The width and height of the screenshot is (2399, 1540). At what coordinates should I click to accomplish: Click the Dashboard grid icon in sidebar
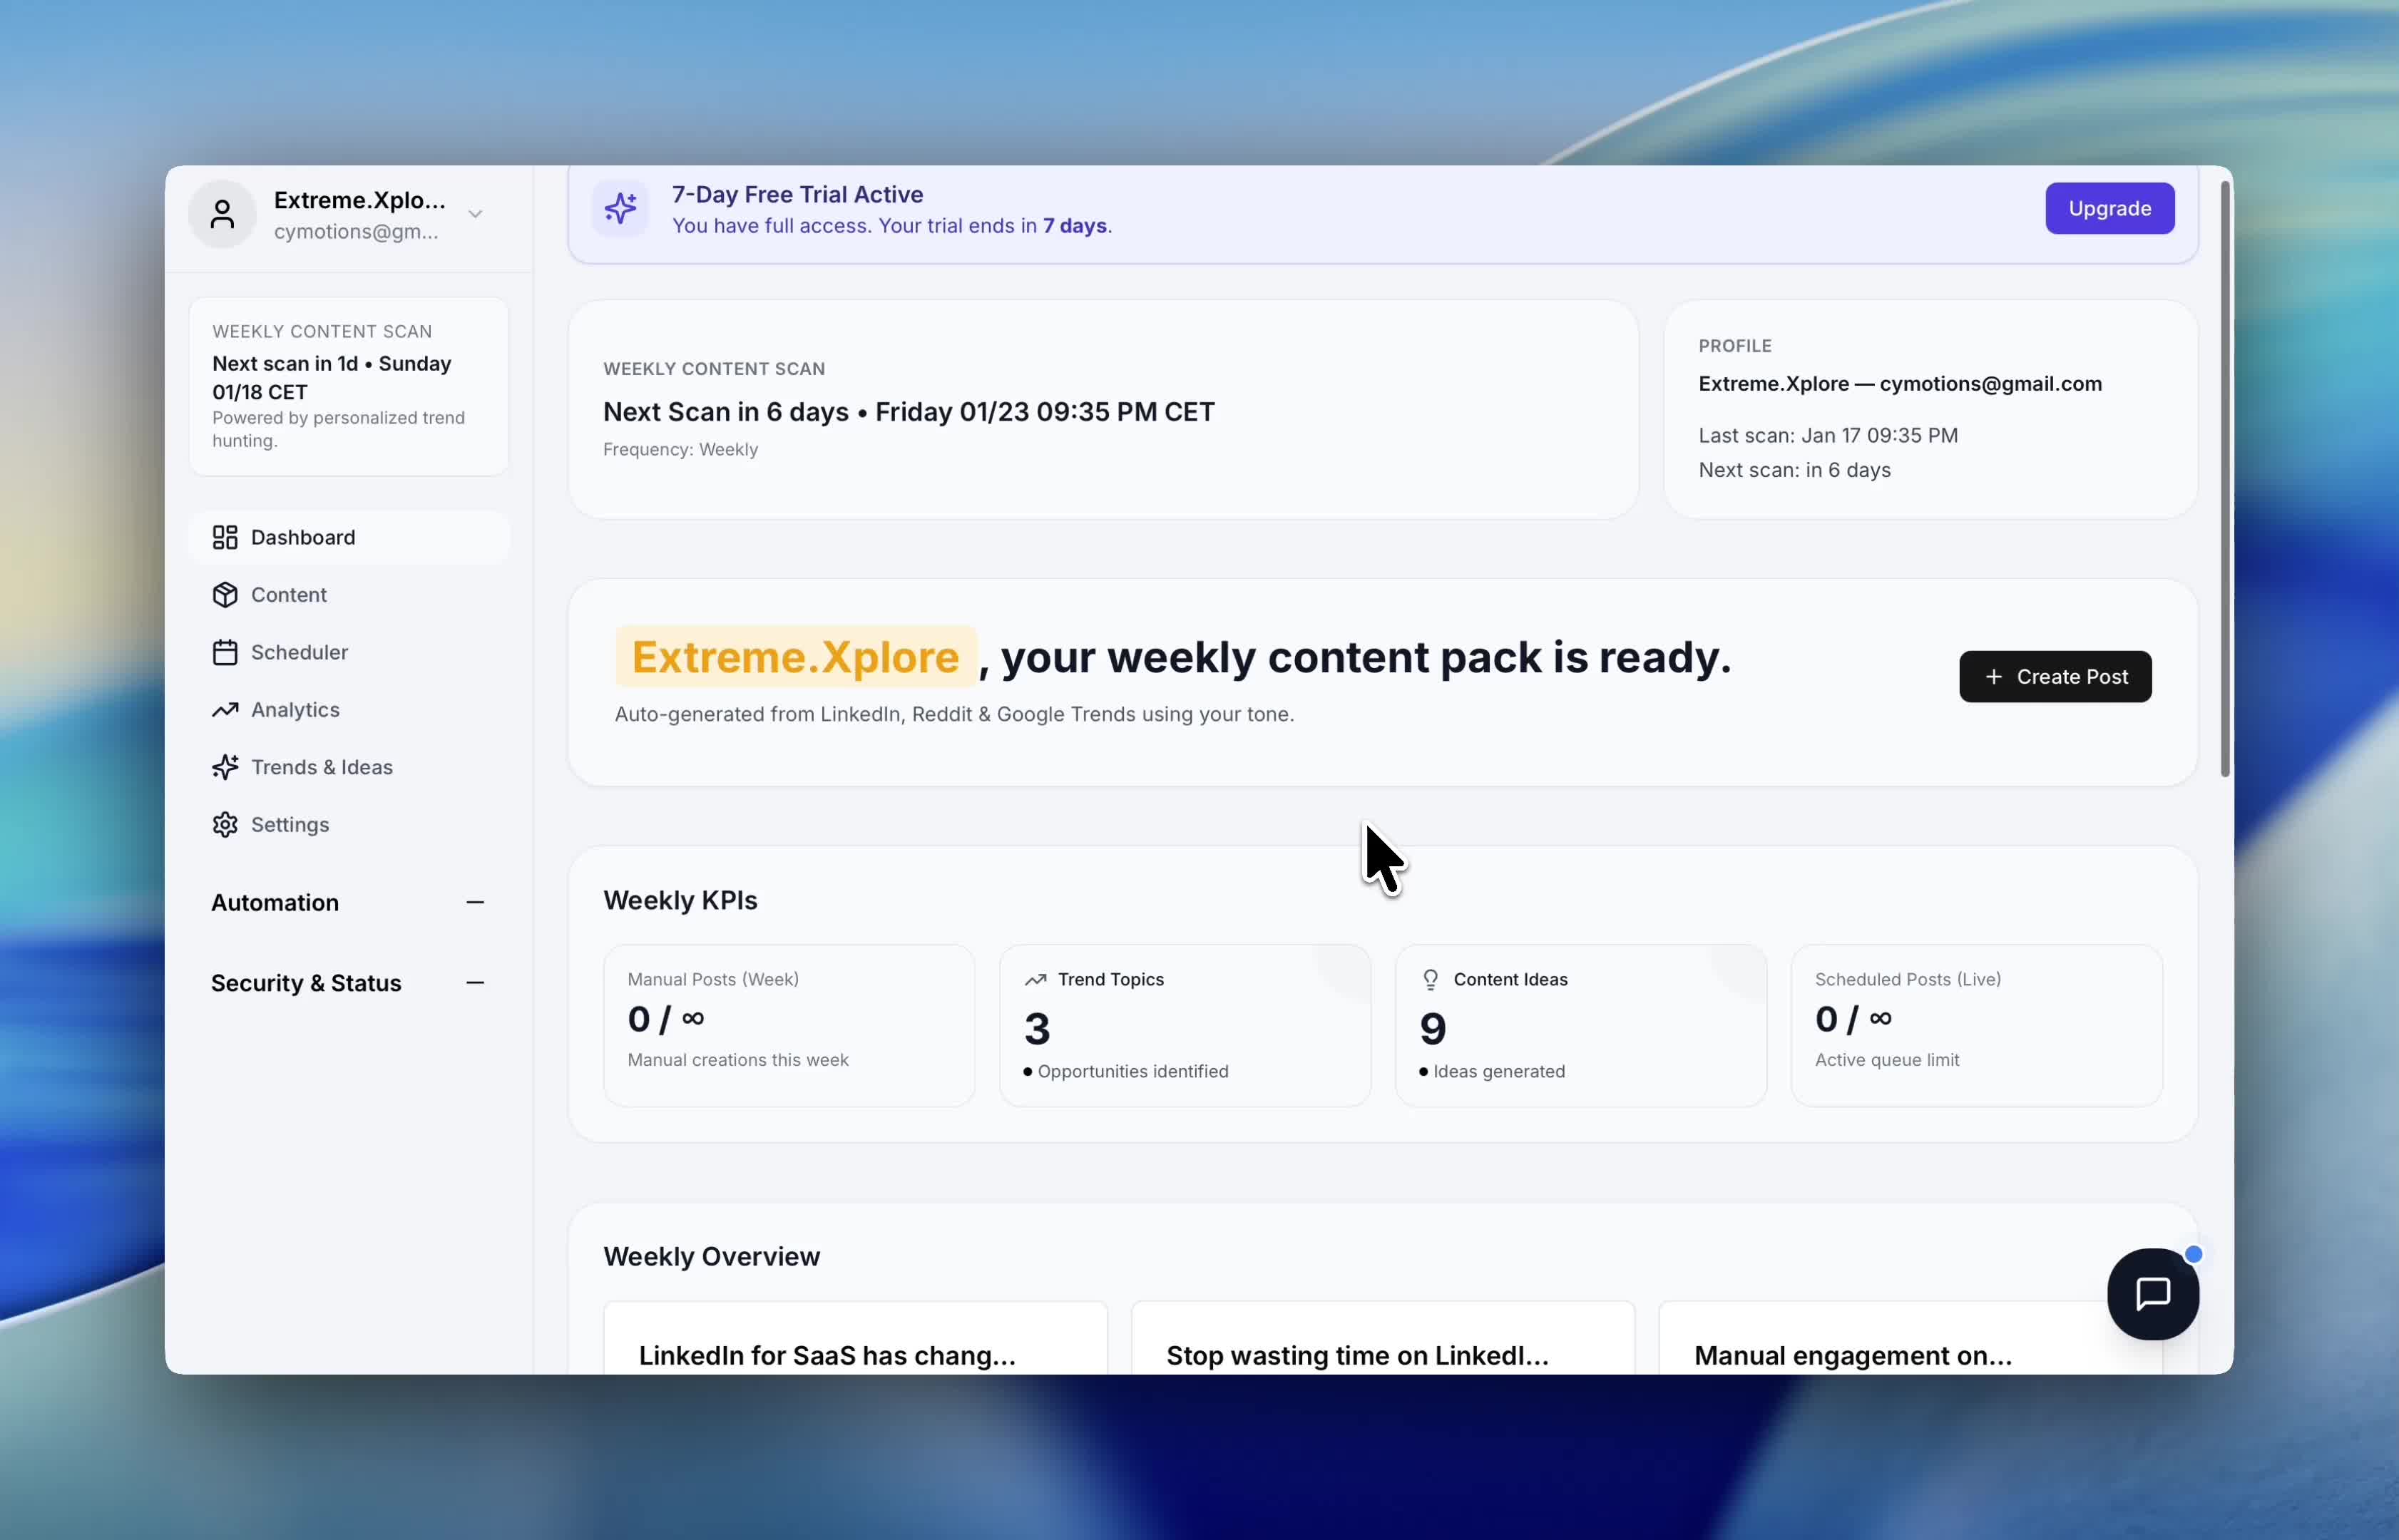tap(225, 537)
